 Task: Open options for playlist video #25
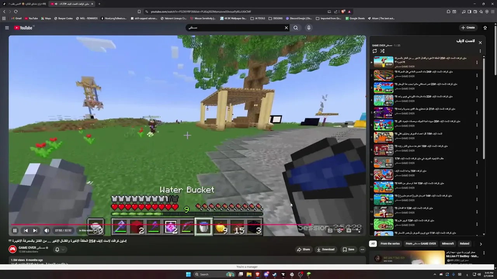477,62
